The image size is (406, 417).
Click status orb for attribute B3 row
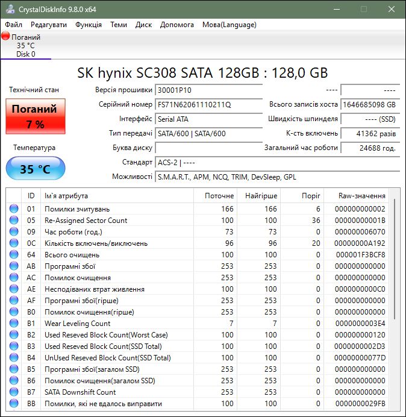point(14,346)
